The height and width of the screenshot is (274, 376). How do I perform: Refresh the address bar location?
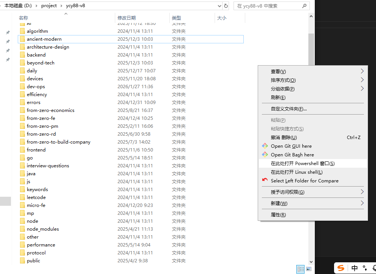(226, 6)
